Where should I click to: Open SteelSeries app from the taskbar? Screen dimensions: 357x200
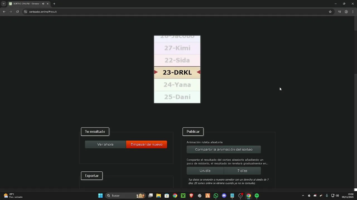click(199, 196)
